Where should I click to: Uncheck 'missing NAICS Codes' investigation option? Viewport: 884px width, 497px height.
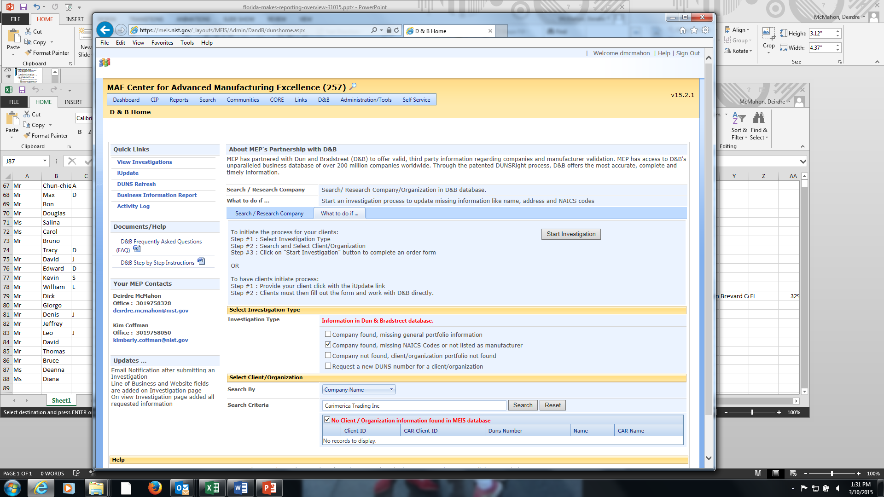coord(328,345)
